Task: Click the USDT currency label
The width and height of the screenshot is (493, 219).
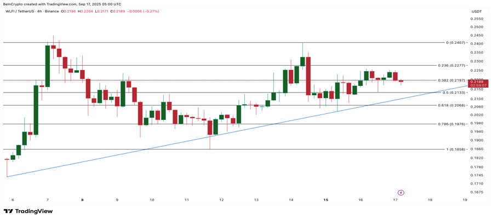Action: click(x=477, y=11)
